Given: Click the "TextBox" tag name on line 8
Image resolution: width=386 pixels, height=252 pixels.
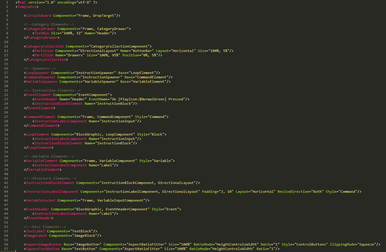Looking at the screenshot, I should 42,33.
